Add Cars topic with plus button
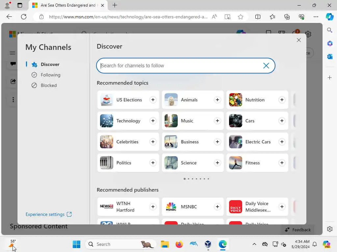The image size is (337, 252). pos(282,121)
